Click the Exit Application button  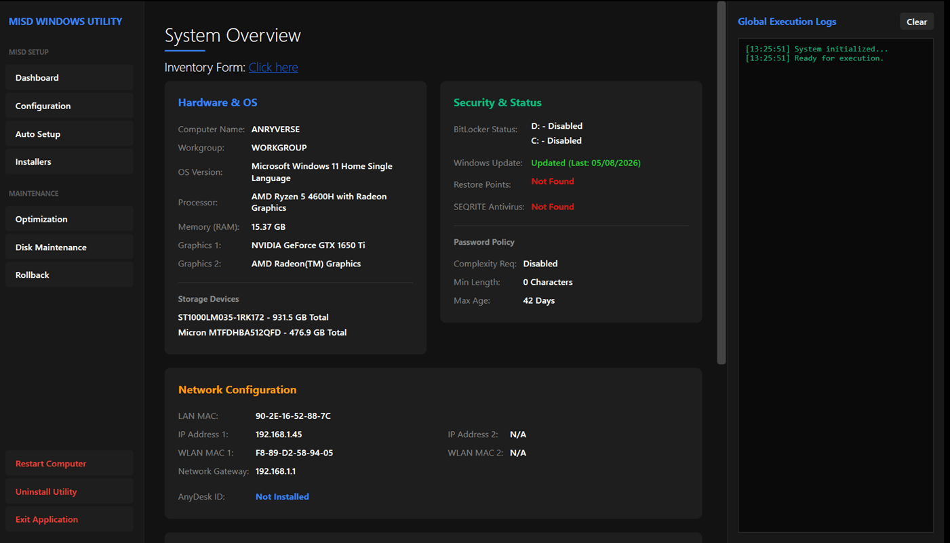point(69,519)
